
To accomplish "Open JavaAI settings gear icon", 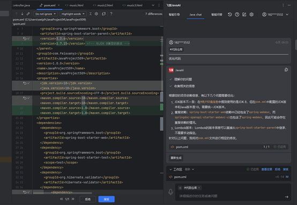I will [251, 14].
